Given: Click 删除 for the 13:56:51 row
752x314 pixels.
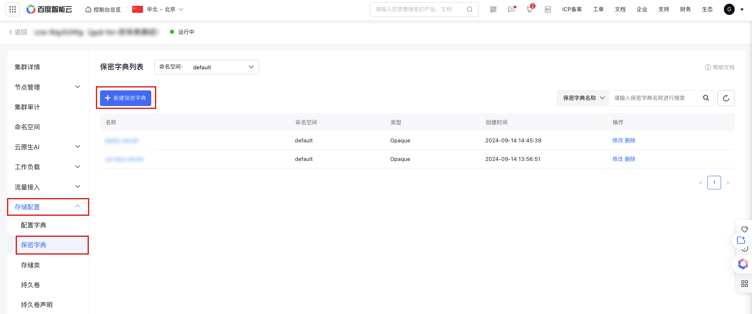Looking at the screenshot, I should (x=630, y=159).
